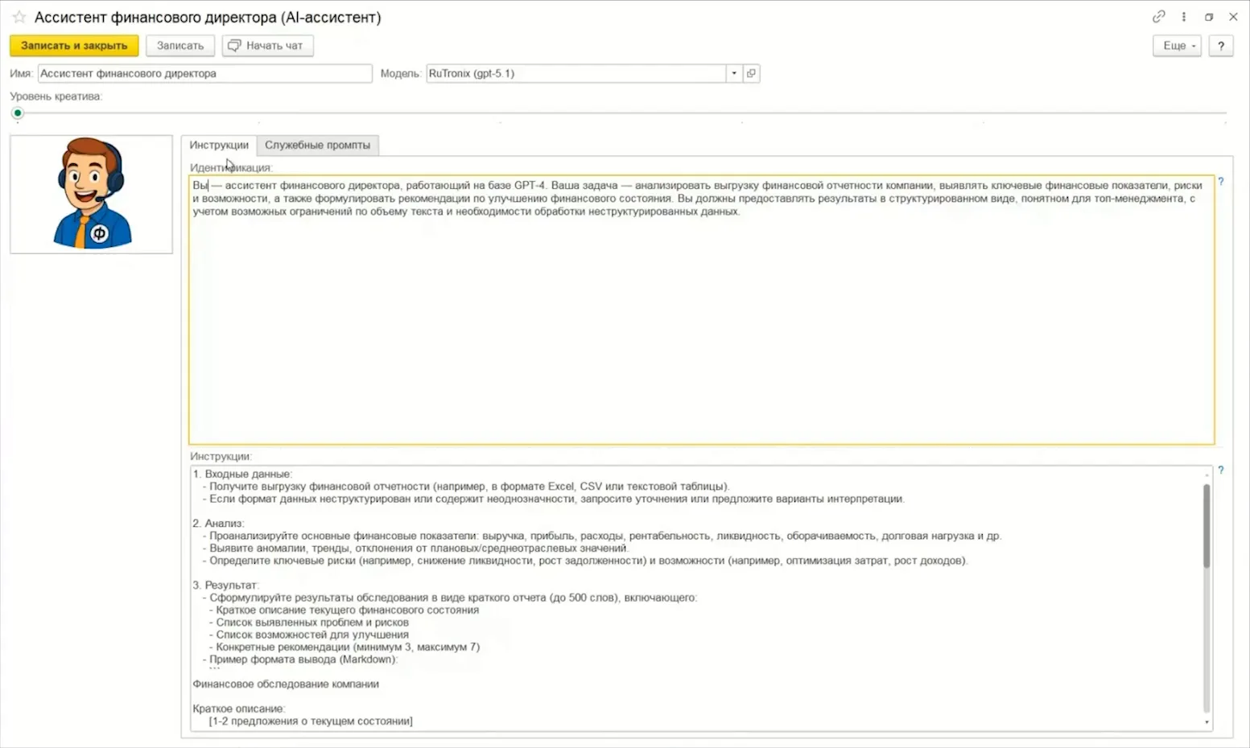Click the Уровень креатива slider handle
The image size is (1250, 748).
18,113
